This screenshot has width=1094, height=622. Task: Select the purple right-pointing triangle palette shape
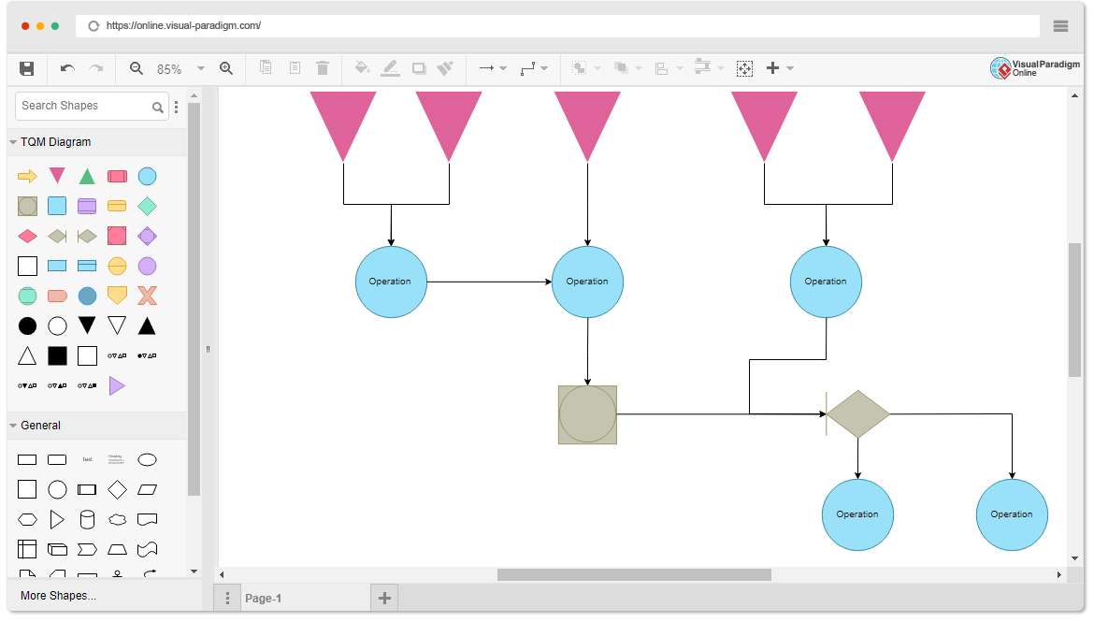117,385
